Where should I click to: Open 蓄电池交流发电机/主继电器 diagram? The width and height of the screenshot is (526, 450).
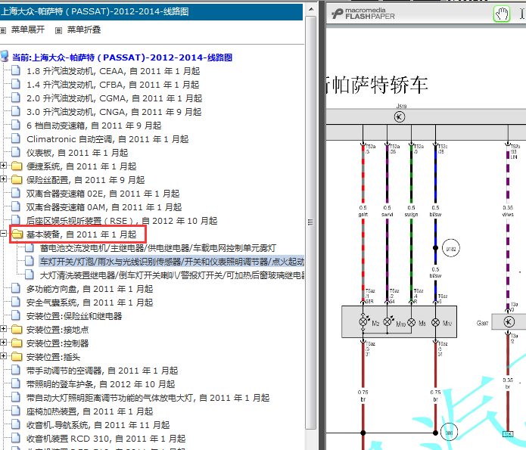coord(158,248)
